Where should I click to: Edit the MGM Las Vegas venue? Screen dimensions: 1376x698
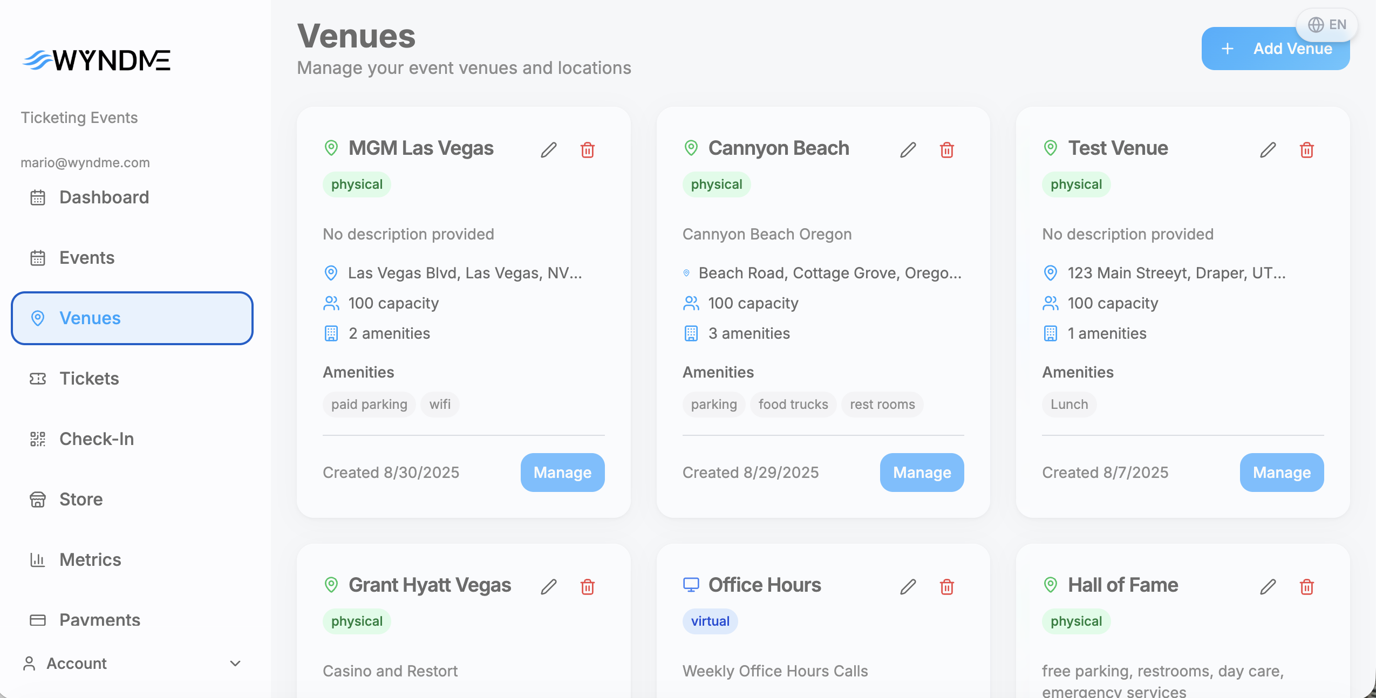pyautogui.click(x=549, y=149)
